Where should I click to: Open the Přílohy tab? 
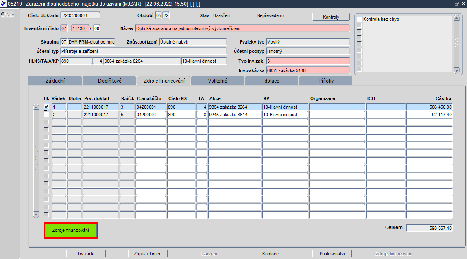pyautogui.click(x=326, y=81)
